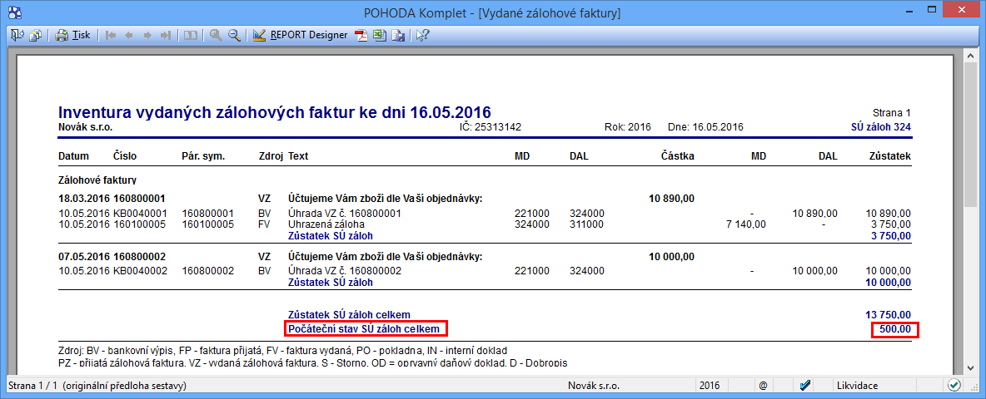Click the context help pointer icon

422,35
